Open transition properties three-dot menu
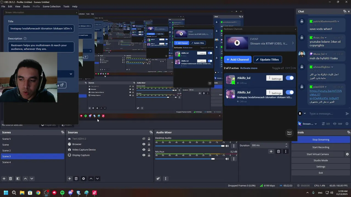 tap(286, 151)
